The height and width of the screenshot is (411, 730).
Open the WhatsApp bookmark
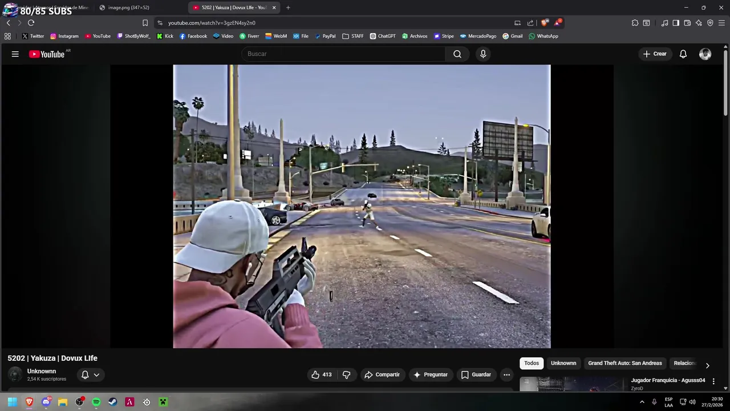(x=543, y=36)
